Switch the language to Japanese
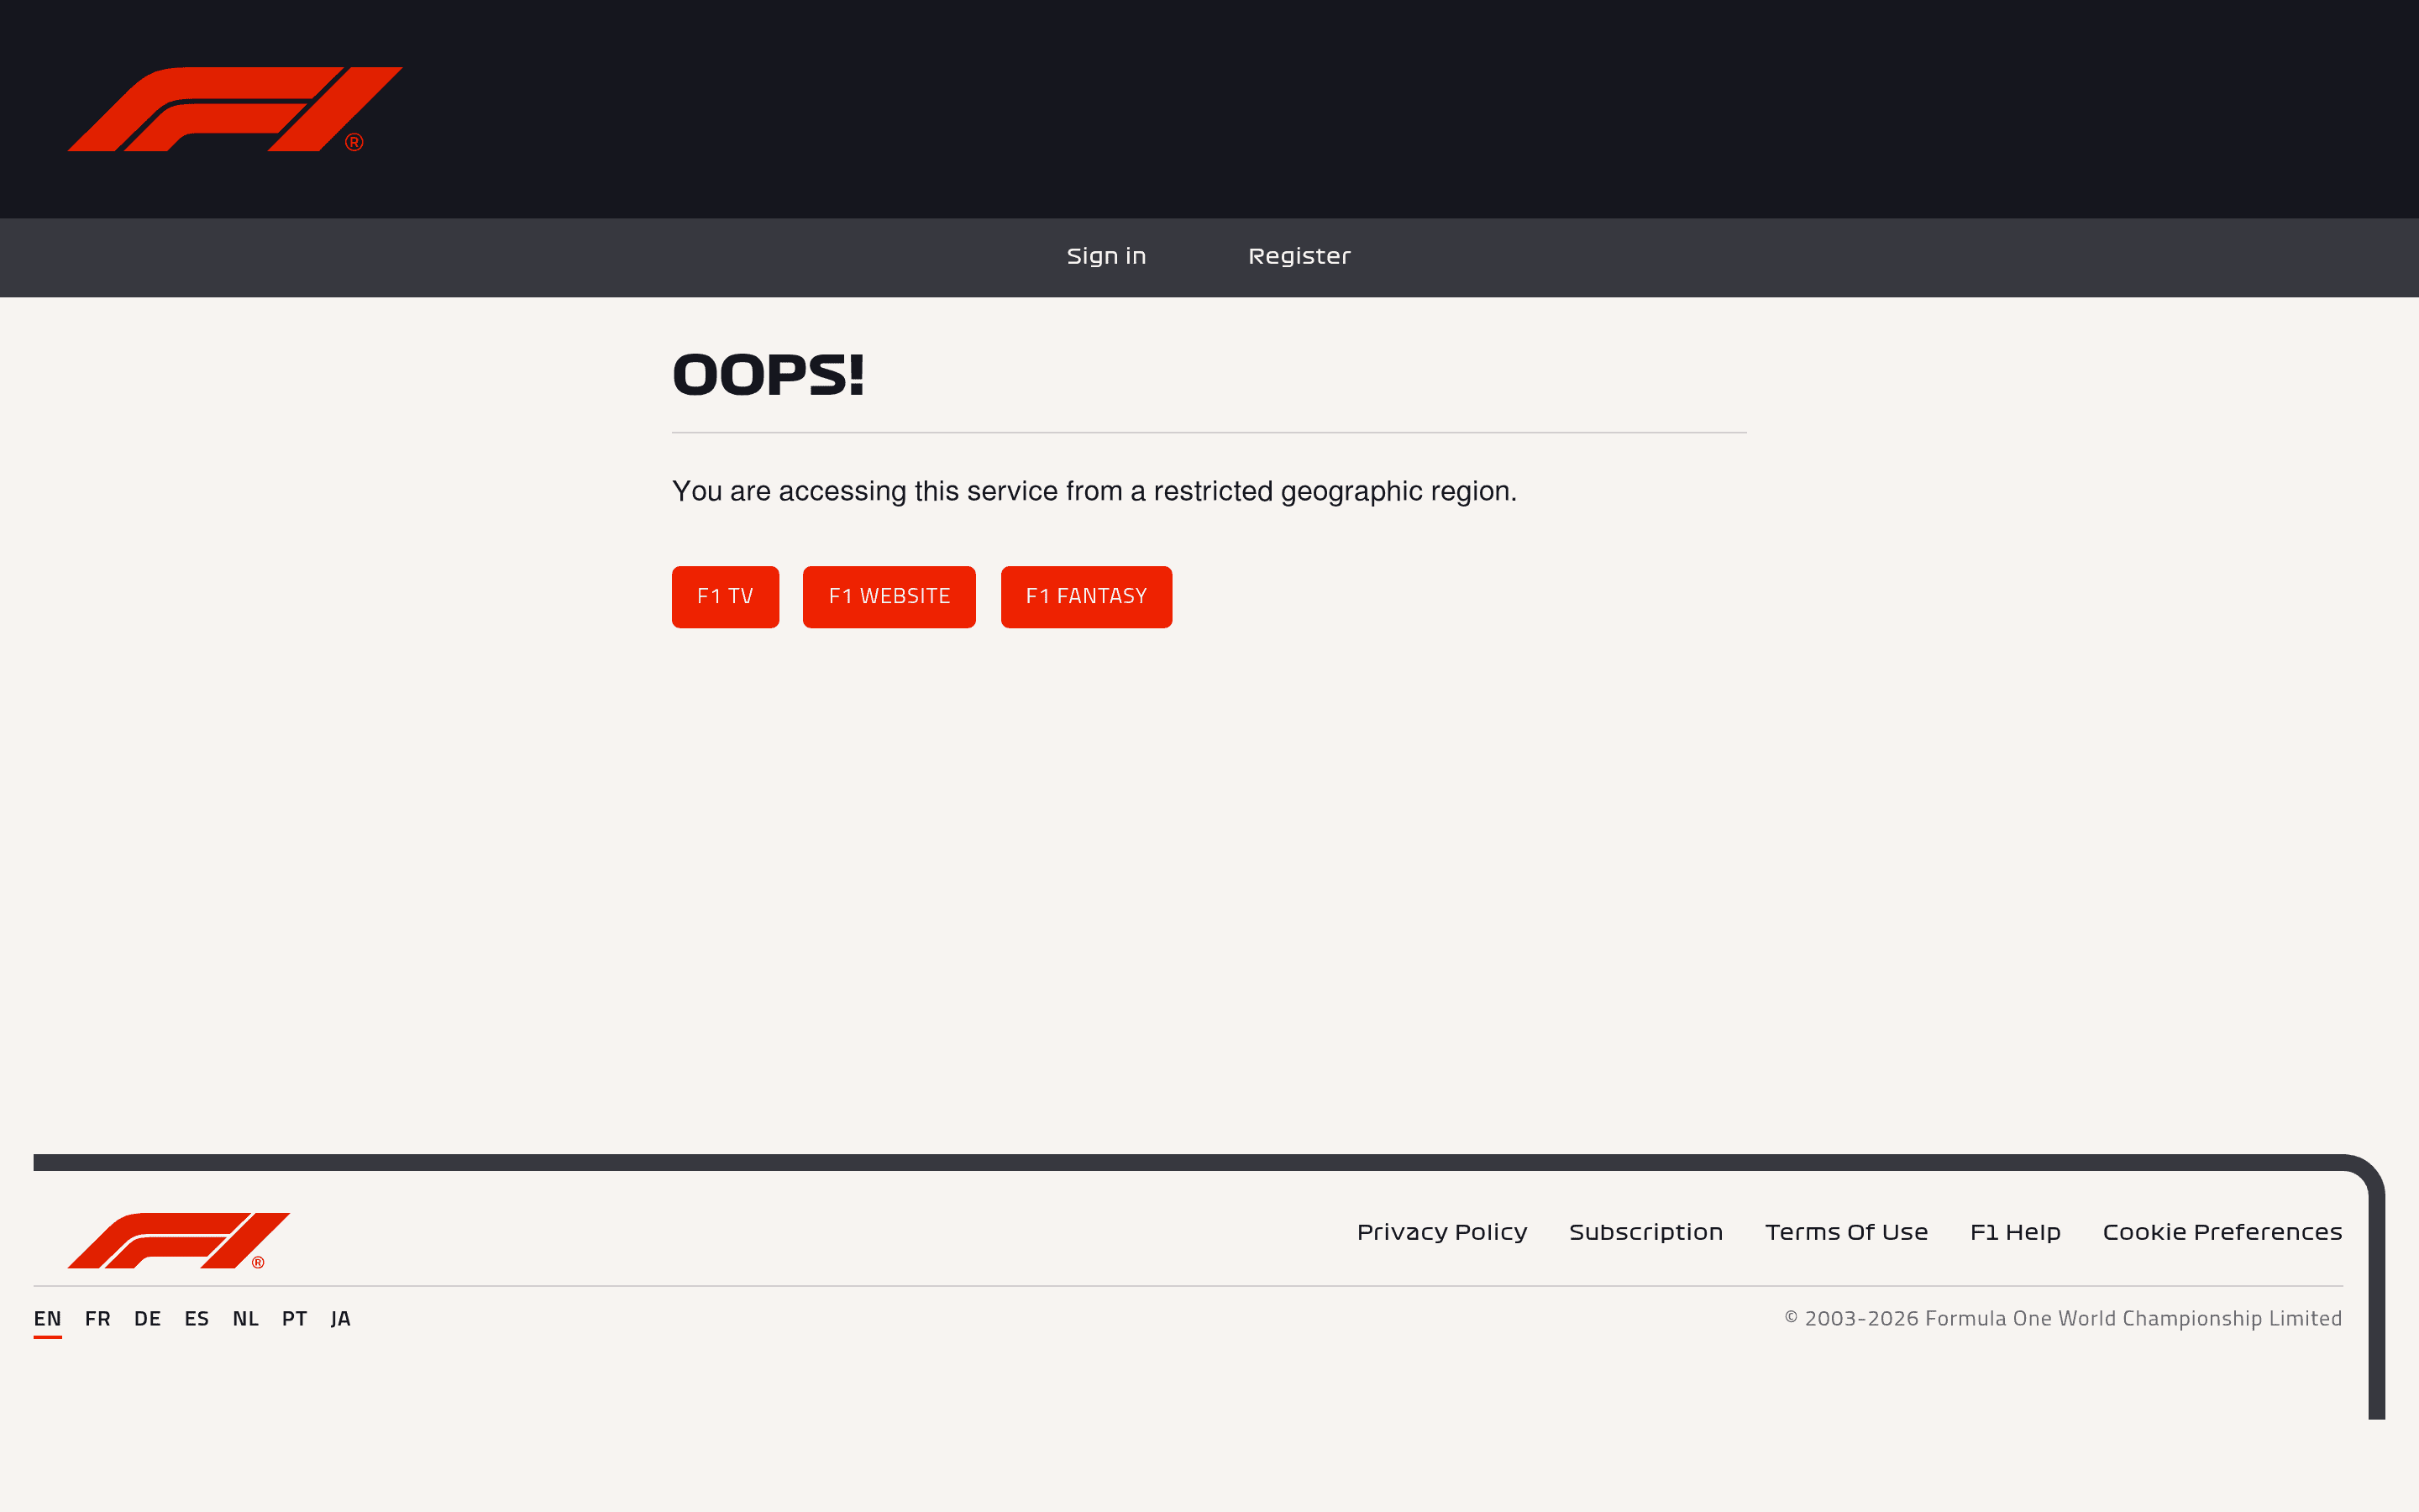The image size is (2419, 1512). pos(340,1318)
